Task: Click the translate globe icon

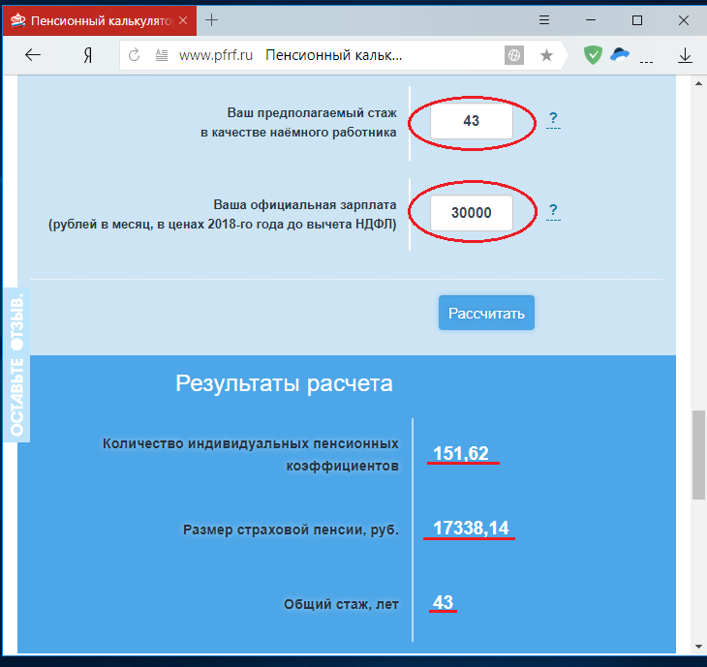Action: pyautogui.click(x=514, y=55)
